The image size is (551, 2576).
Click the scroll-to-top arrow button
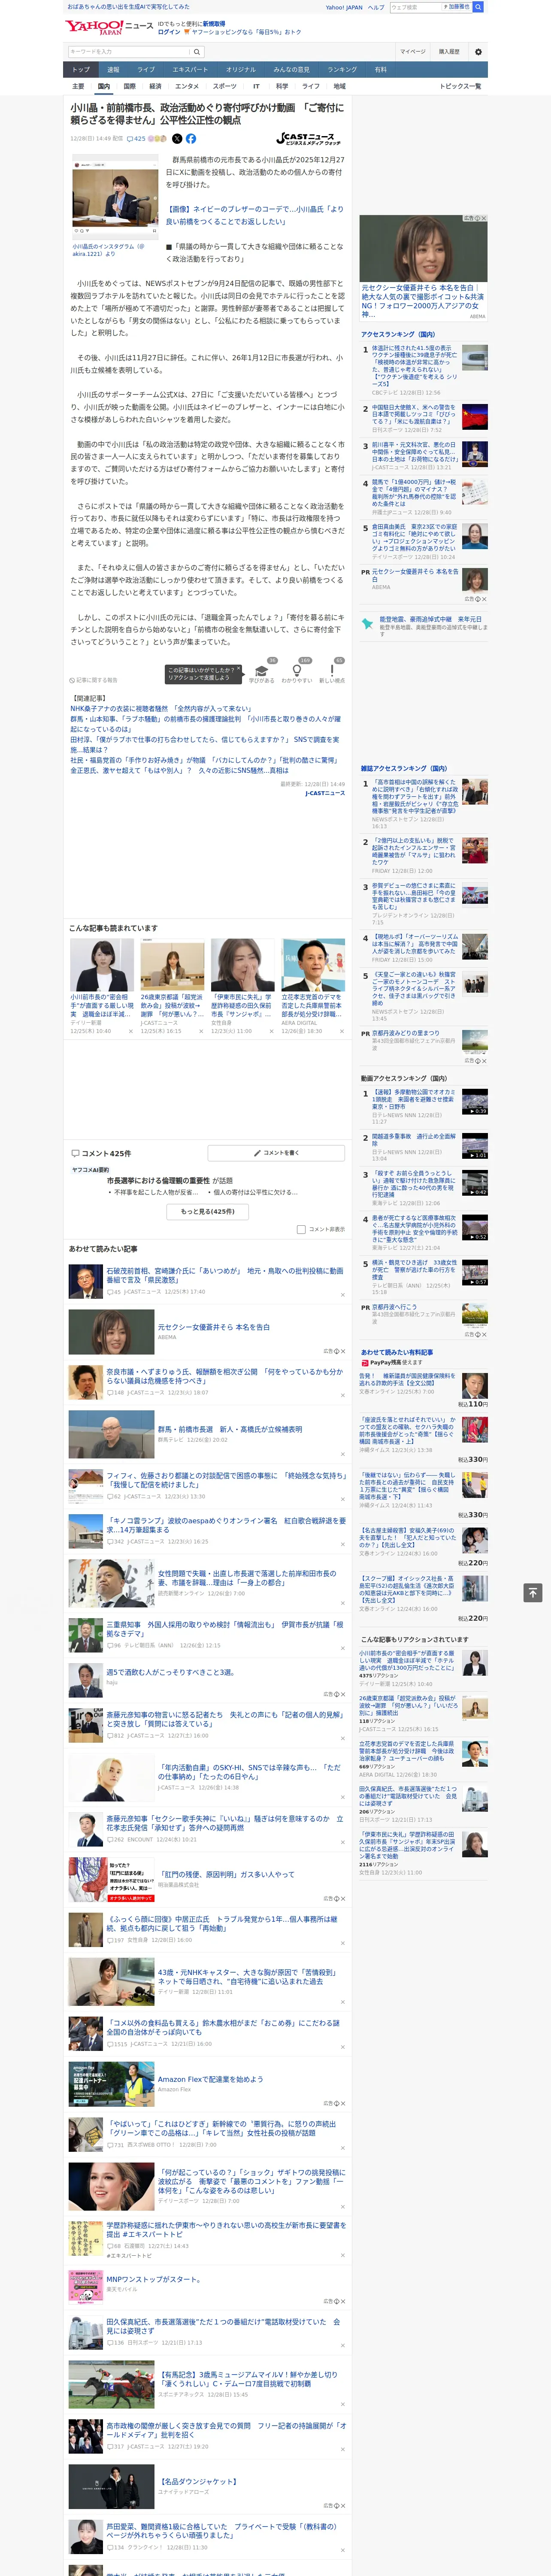tap(532, 1592)
